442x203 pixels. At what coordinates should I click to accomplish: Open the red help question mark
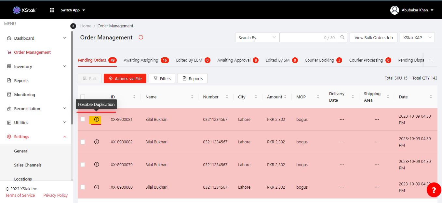(434, 190)
